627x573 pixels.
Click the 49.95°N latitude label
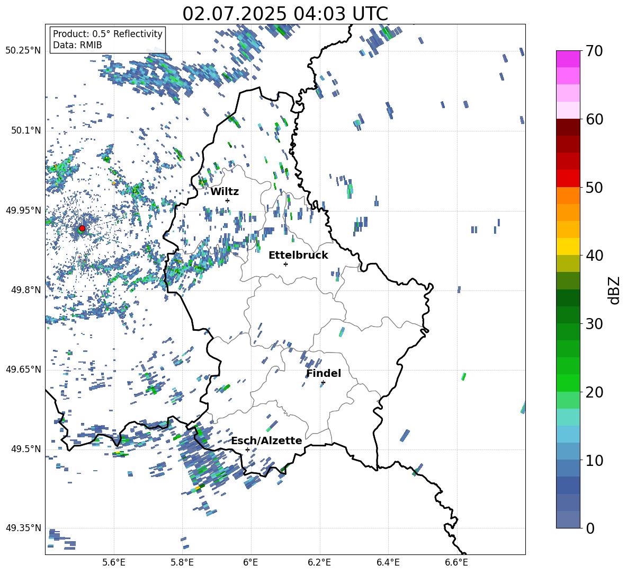click(x=23, y=210)
